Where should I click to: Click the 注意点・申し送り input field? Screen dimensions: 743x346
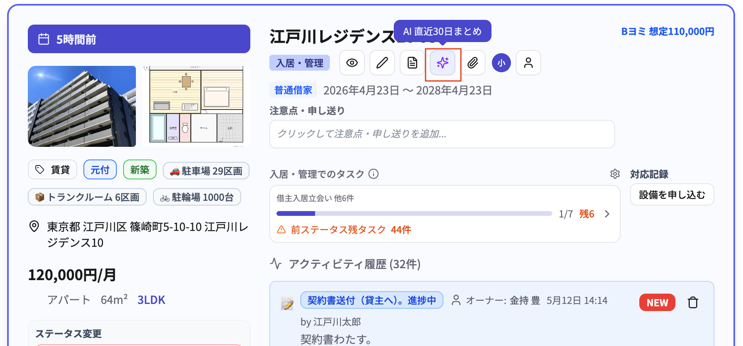click(442, 134)
